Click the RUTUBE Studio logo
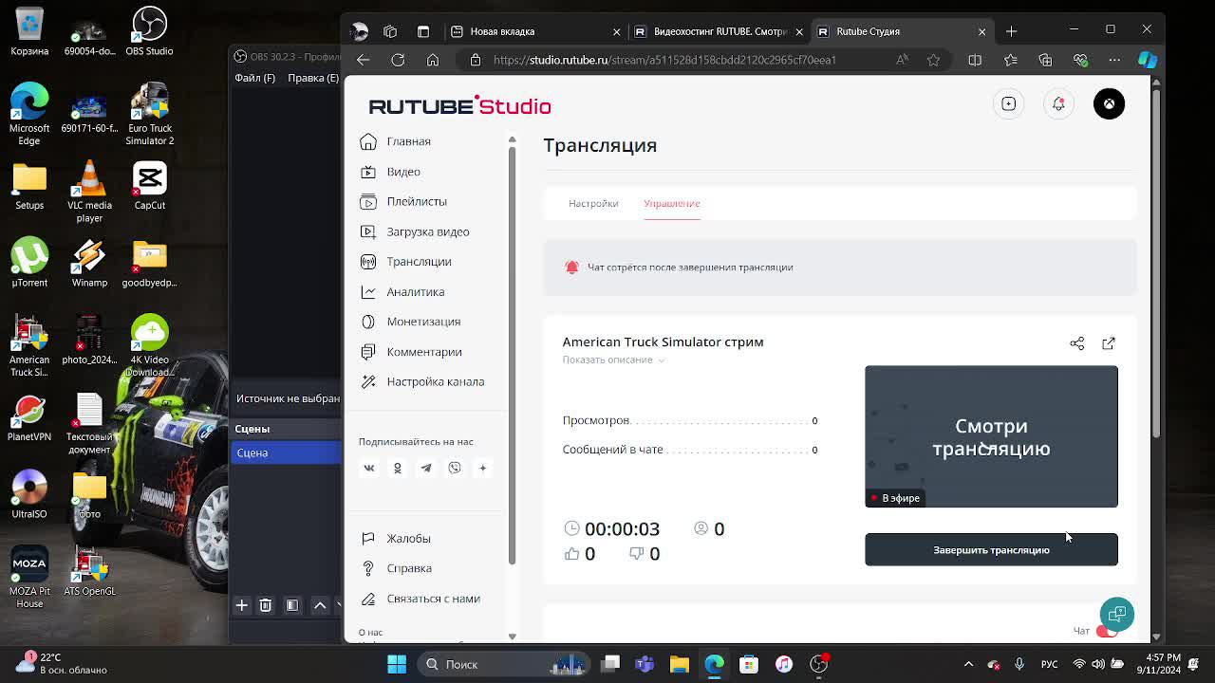The width and height of the screenshot is (1215, 683). point(459,105)
